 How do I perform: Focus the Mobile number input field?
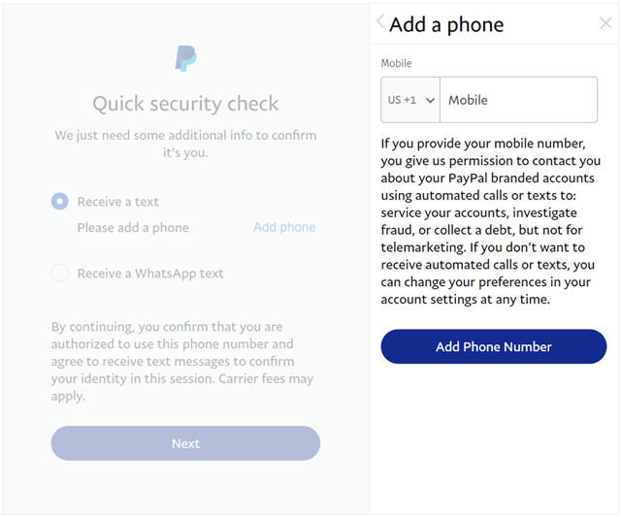pyautogui.click(x=518, y=100)
